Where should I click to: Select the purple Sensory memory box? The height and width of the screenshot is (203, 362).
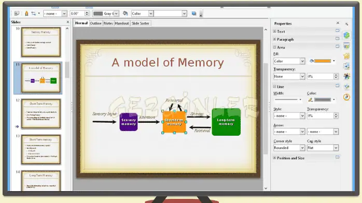[129, 122]
